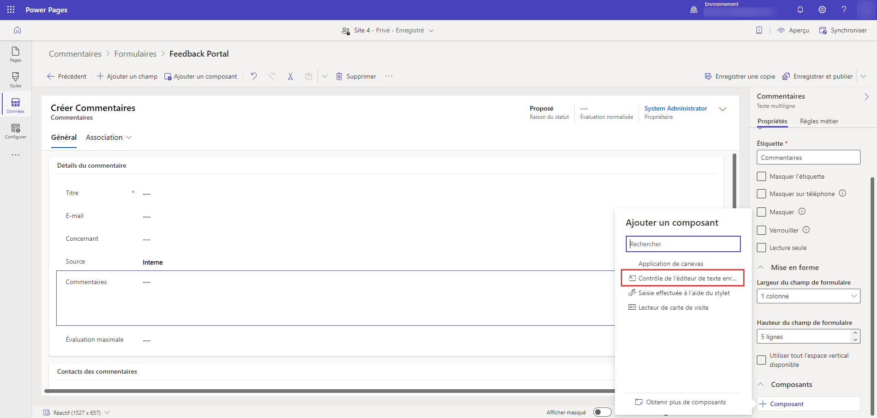Select Contrôle de l'éditeur de texte enrichi

683,278
